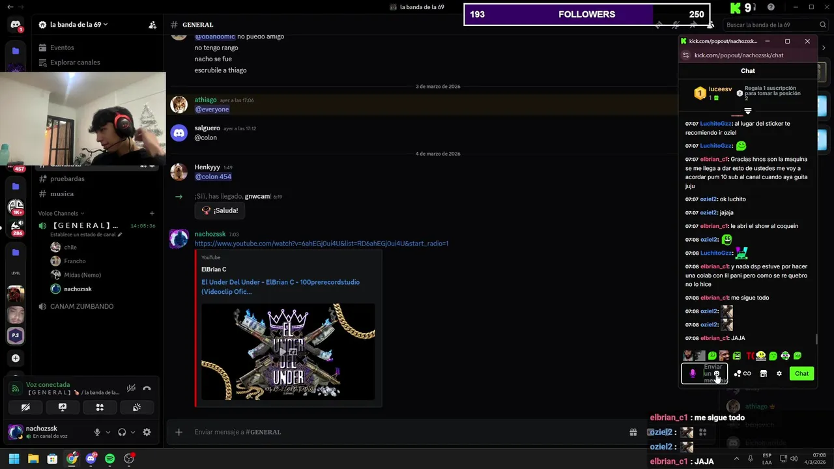Create a channel in Voice Channels category
This screenshot has height=469, width=834.
152,213
